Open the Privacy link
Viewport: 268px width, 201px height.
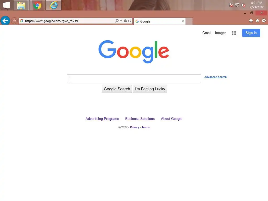[135, 127]
